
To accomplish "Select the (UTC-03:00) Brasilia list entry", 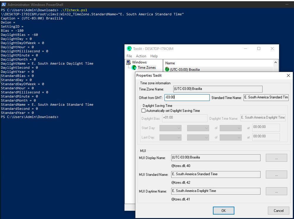I will coord(185,69).
